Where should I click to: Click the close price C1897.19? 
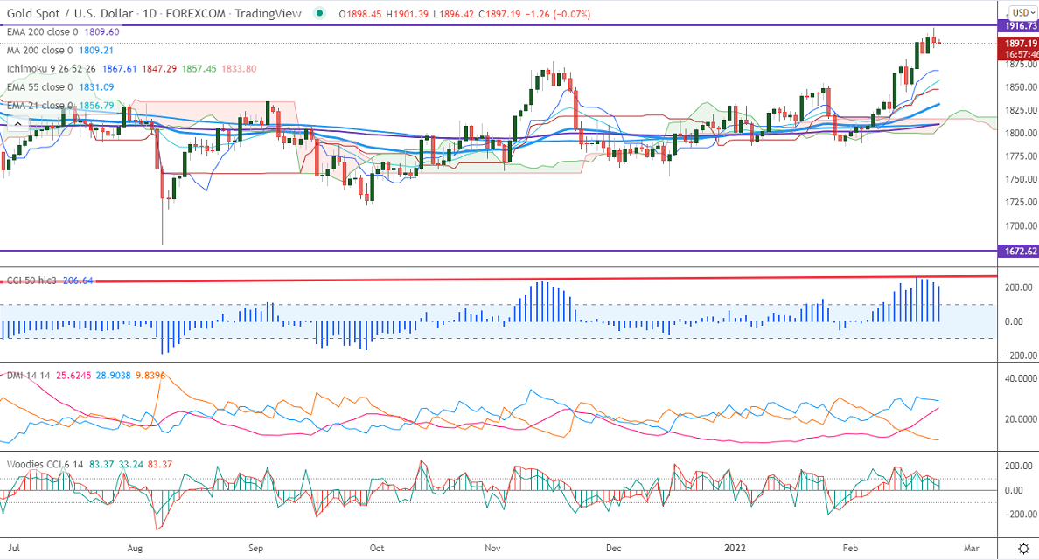[x=499, y=14]
